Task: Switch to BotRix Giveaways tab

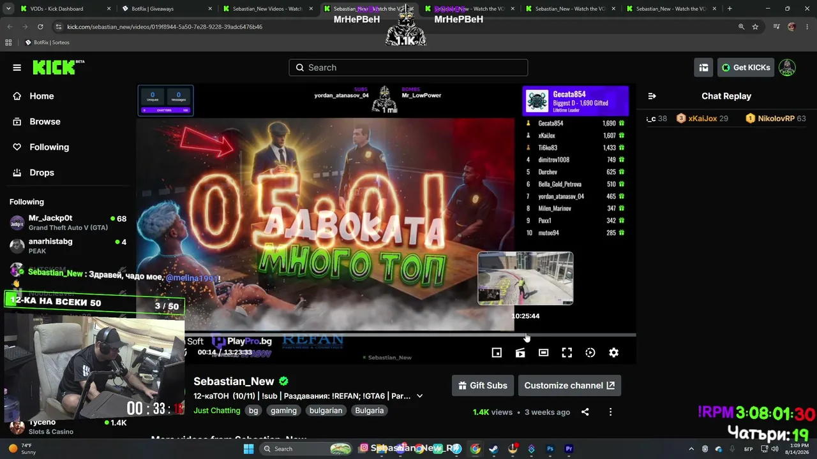Action: 166,9
